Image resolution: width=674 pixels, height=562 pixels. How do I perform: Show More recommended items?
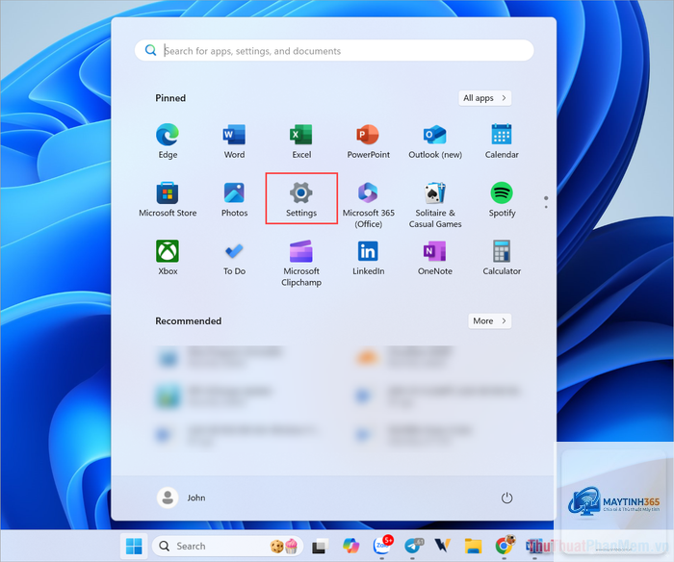click(489, 321)
